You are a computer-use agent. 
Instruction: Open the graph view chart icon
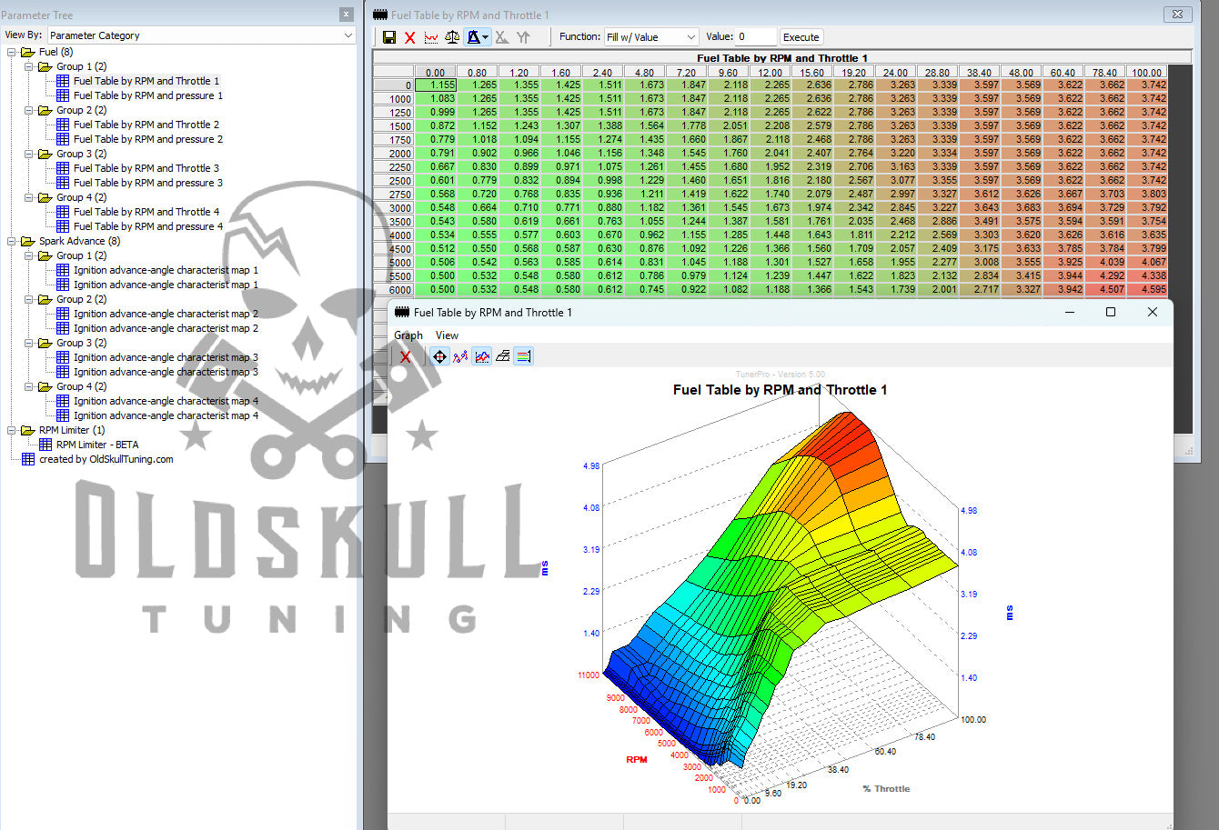(x=431, y=37)
